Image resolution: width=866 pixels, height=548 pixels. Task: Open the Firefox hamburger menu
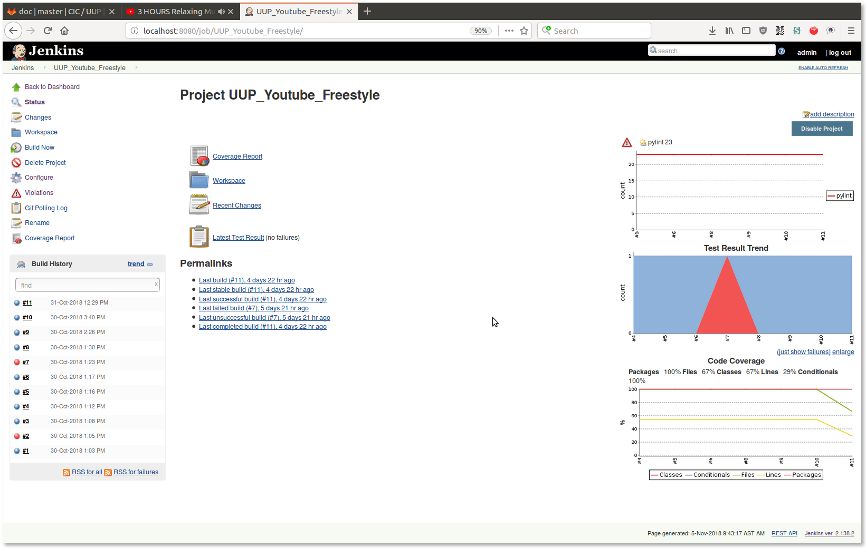pos(851,31)
